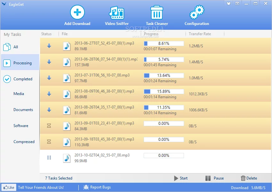
Task: Switch to the Completed category
Action: coord(22,79)
